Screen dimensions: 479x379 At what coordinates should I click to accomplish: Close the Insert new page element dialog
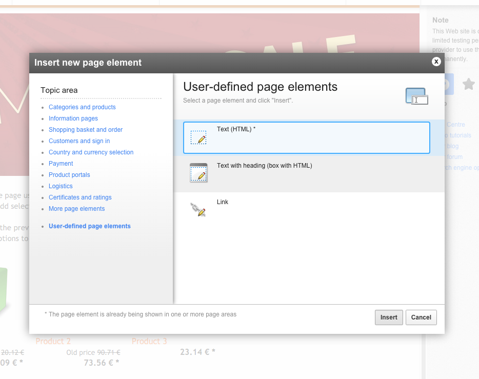[436, 62]
